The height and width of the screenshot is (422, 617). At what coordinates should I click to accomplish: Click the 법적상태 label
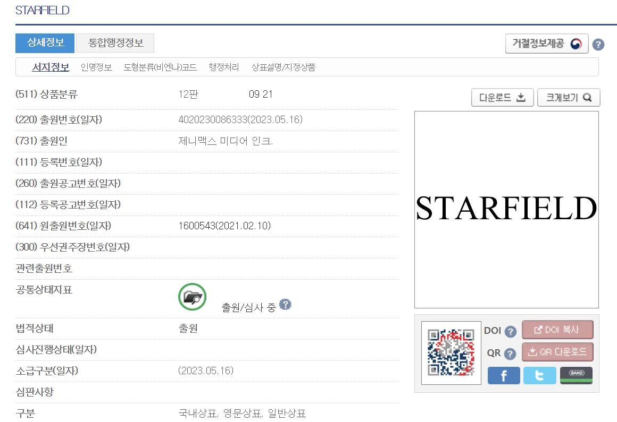(x=35, y=328)
